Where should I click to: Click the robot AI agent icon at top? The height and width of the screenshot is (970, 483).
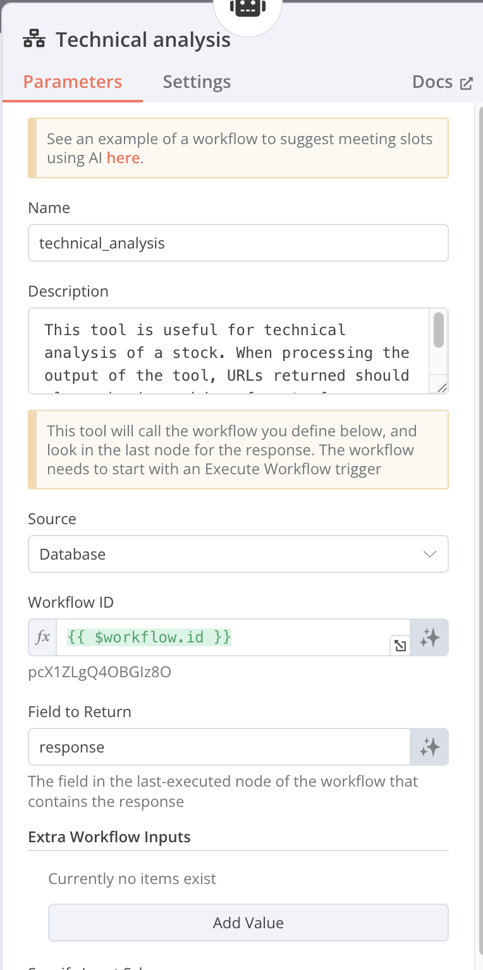click(247, 9)
